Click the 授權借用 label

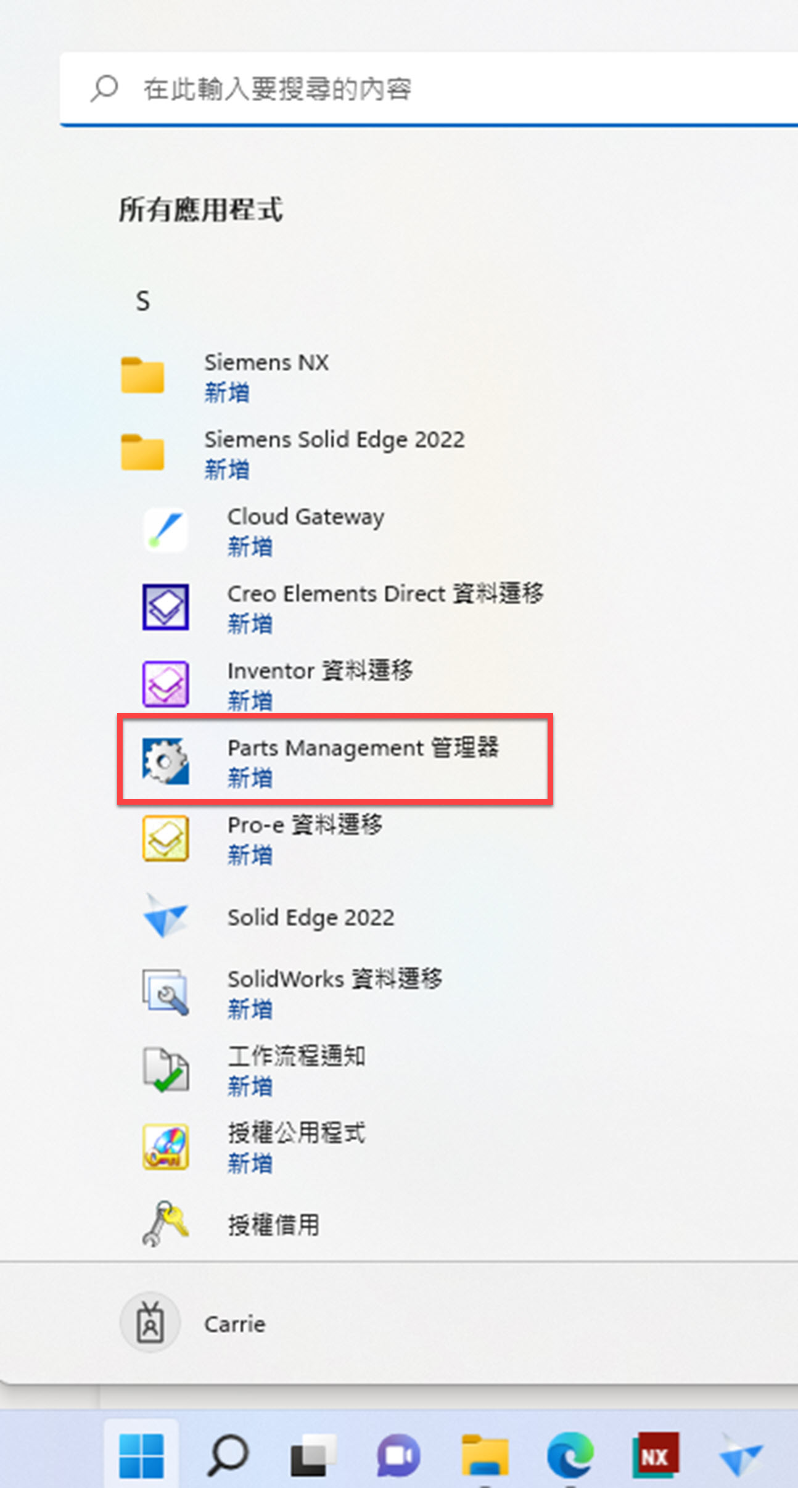pyautogui.click(x=274, y=1225)
